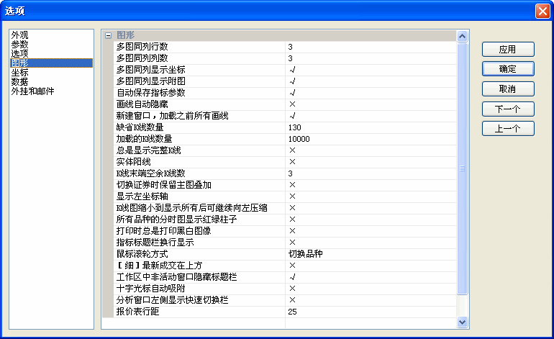Toggle 十字光标自动吸附 setting
554x339 pixels.
293,289
